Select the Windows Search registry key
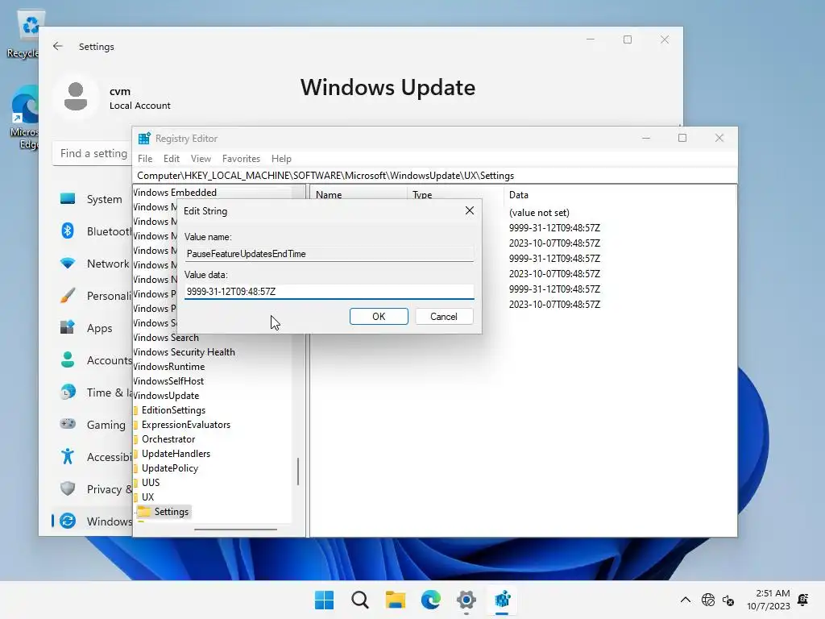Viewport: 825px width, 619px height. [166, 338]
